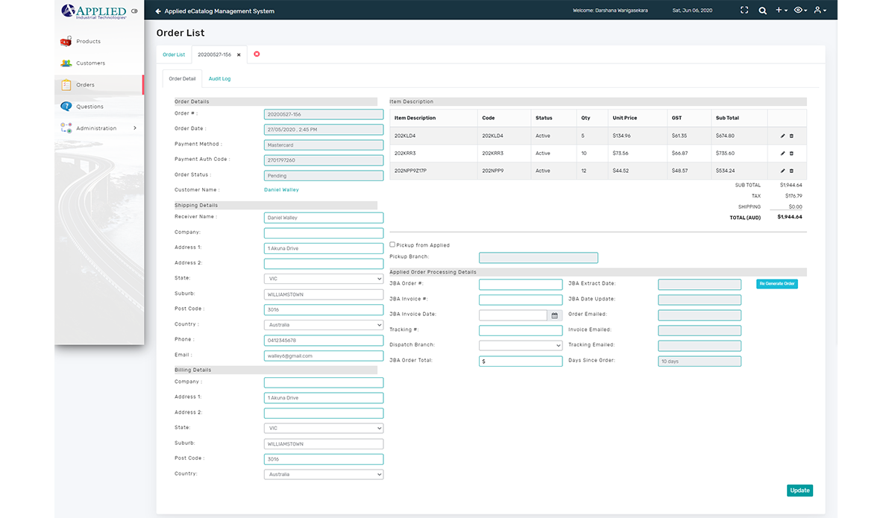Toggle sidebar using icon beside the Applied logo
Image resolution: width=895 pixels, height=518 pixels.
pyautogui.click(x=134, y=11)
